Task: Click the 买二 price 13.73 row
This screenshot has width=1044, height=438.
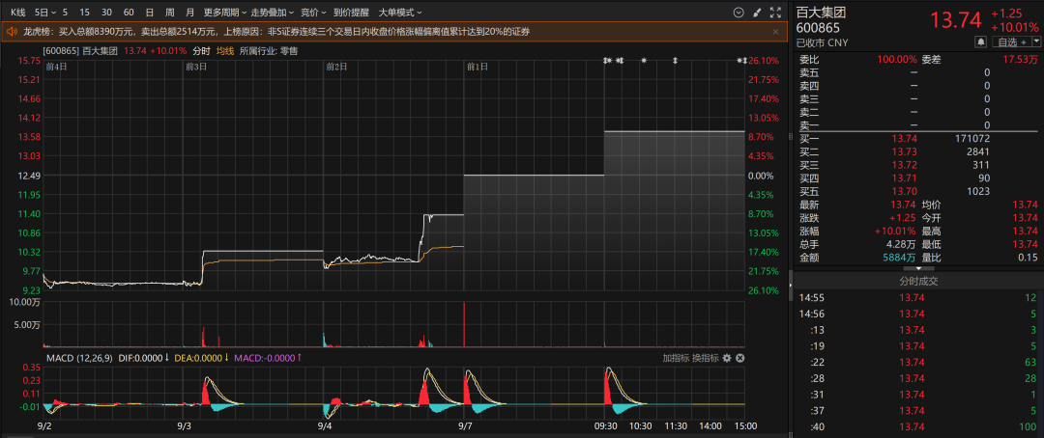Action: click(917, 151)
